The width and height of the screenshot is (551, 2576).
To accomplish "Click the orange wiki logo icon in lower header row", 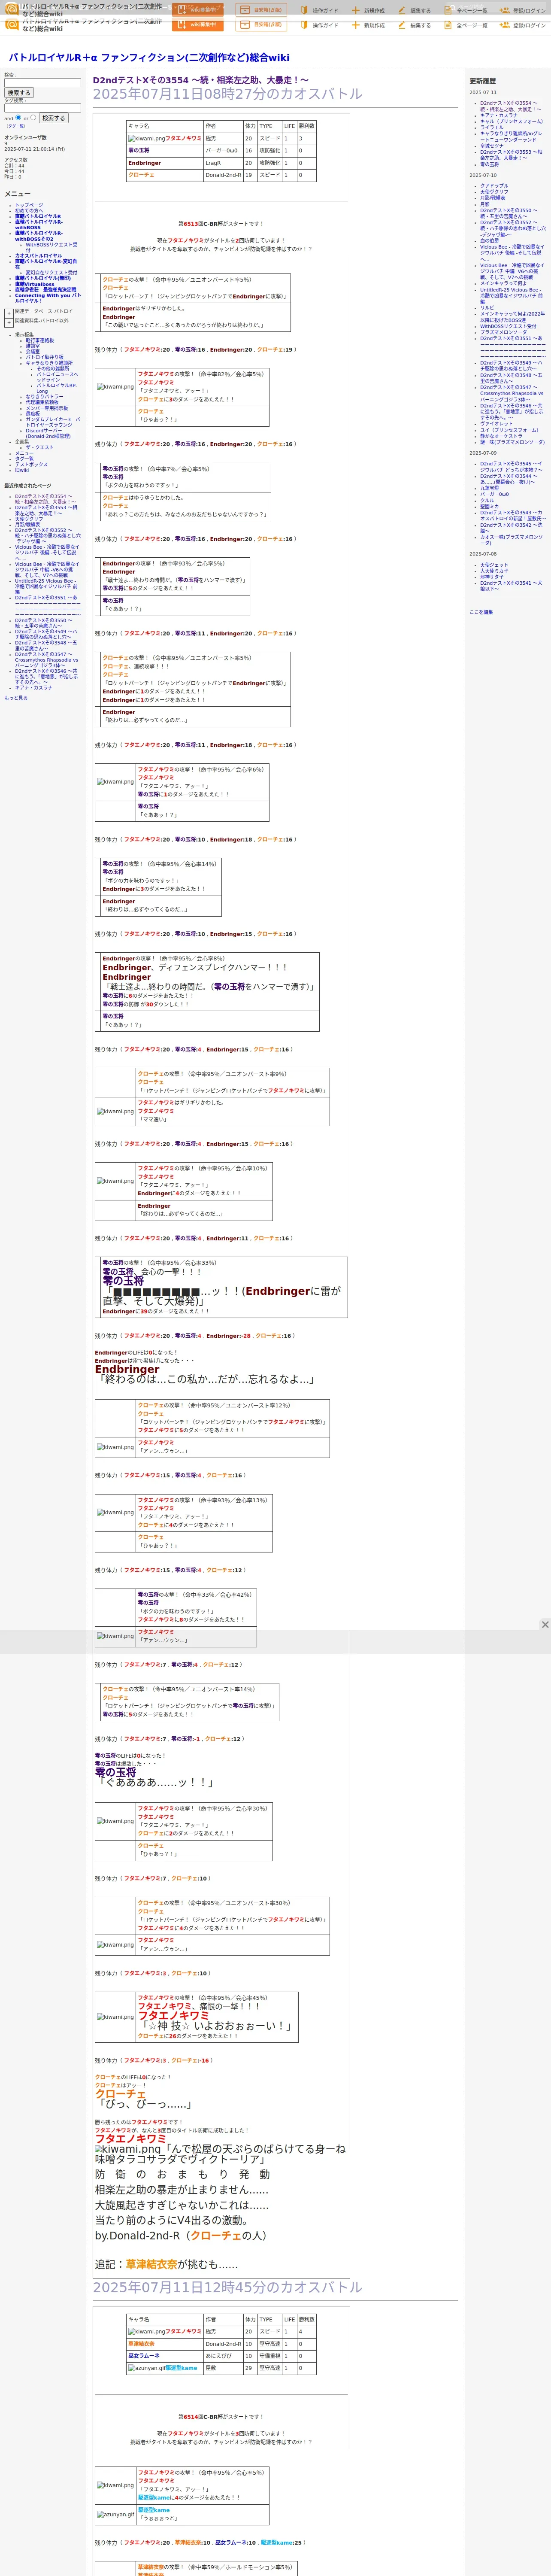I will [x=12, y=24].
